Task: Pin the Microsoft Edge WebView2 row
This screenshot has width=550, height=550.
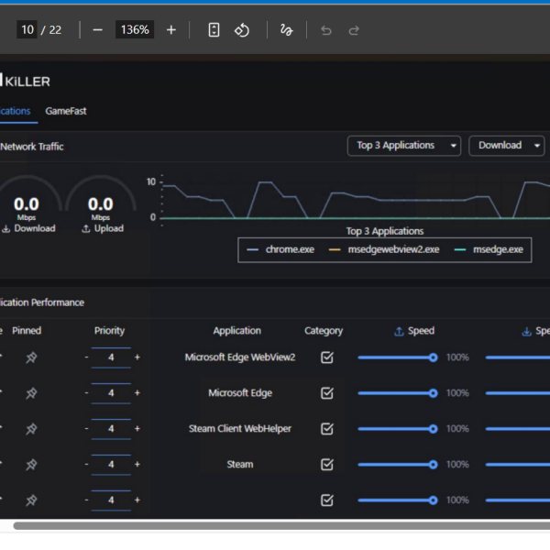Action: (31, 357)
